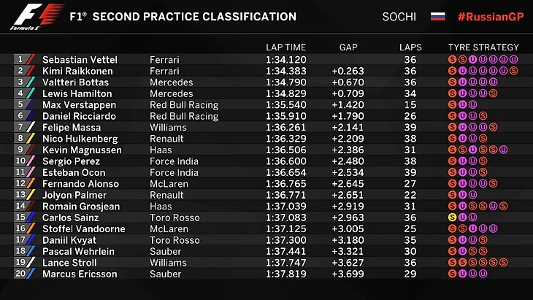Click the first tyre icon in Max Verstappen's row
Viewport: 533px width, 300px height.
453,105
